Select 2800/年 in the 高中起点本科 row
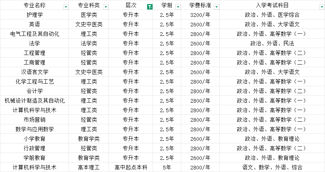 click(200, 167)
